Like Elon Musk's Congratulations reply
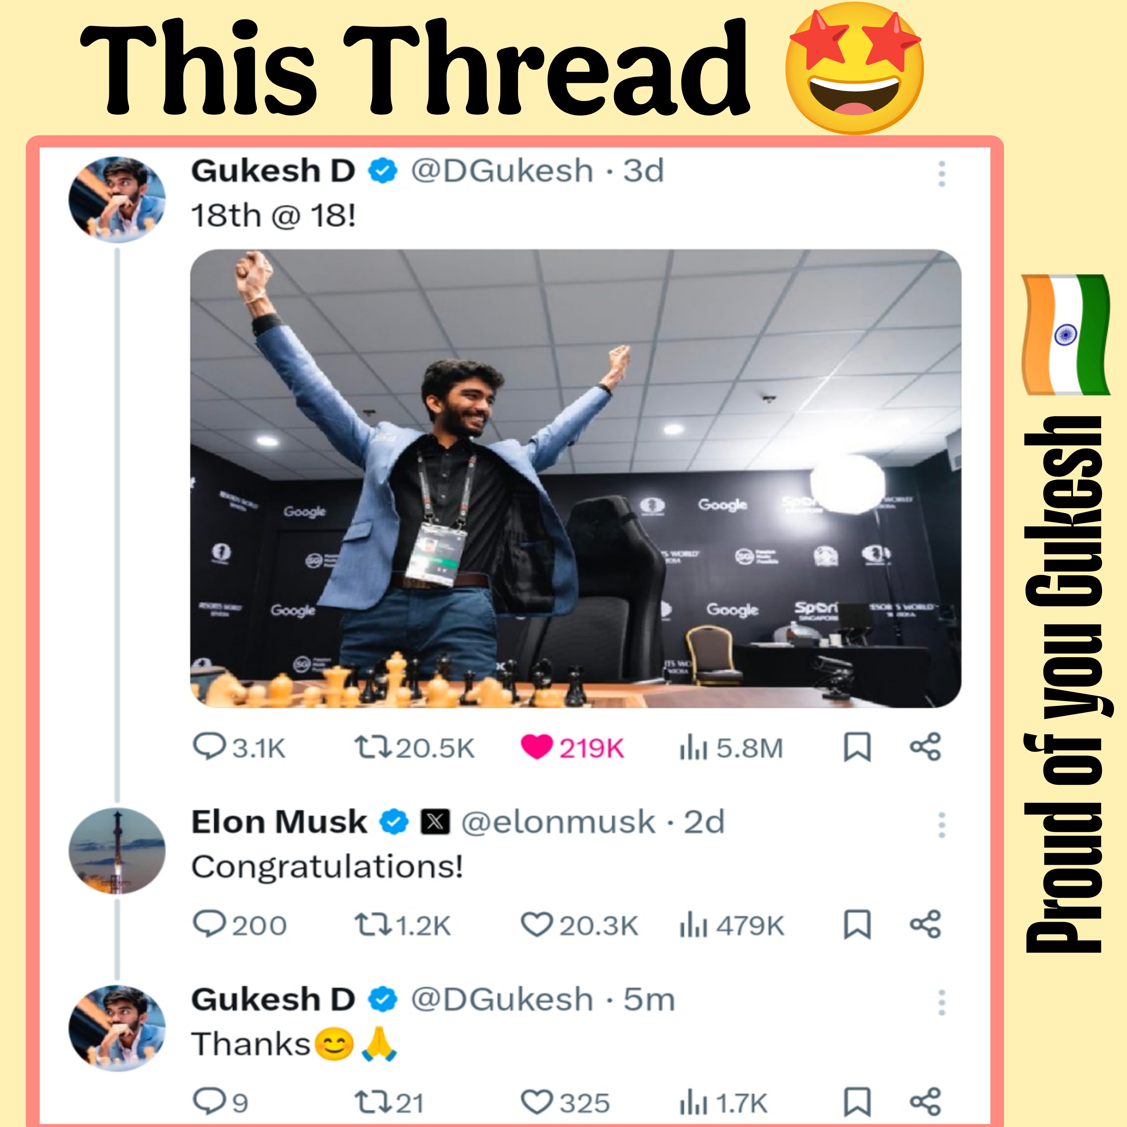The image size is (1127, 1127). (x=579, y=925)
